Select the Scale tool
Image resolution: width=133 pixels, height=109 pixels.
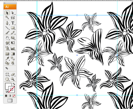point(13,38)
